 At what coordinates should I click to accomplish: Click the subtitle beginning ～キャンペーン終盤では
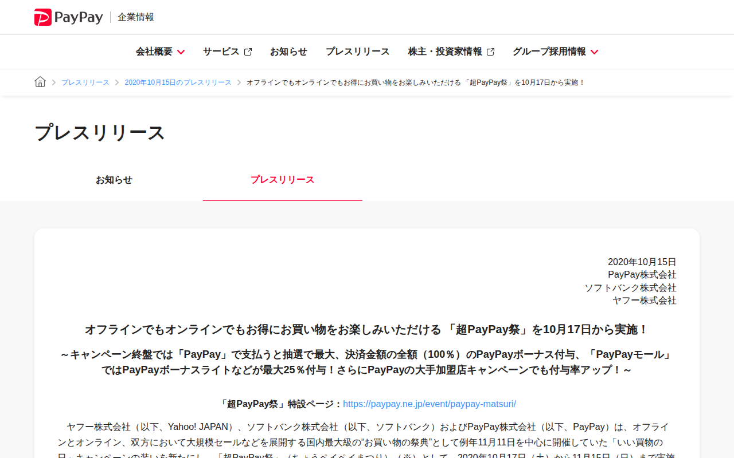click(367, 362)
